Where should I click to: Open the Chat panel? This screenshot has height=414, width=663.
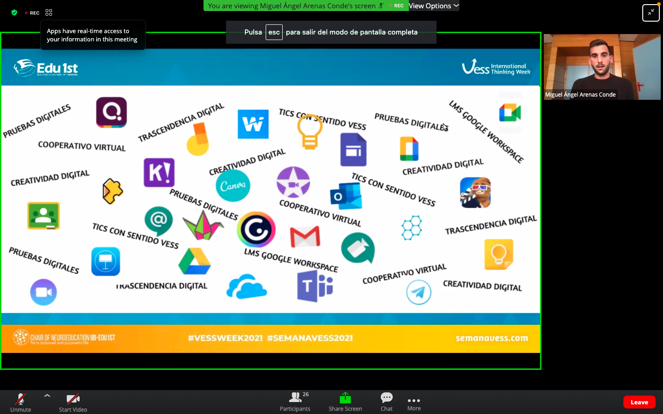(x=386, y=402)
